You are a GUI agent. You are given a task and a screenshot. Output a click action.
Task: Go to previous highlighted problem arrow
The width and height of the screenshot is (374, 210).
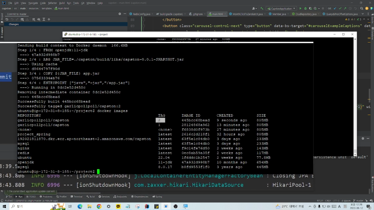pos(364,19)
